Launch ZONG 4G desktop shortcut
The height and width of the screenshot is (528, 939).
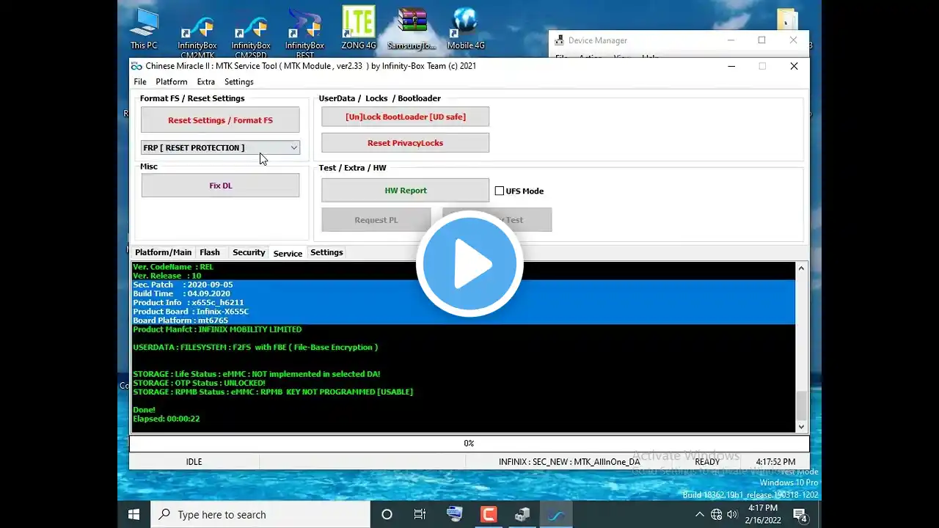(359, 29)
